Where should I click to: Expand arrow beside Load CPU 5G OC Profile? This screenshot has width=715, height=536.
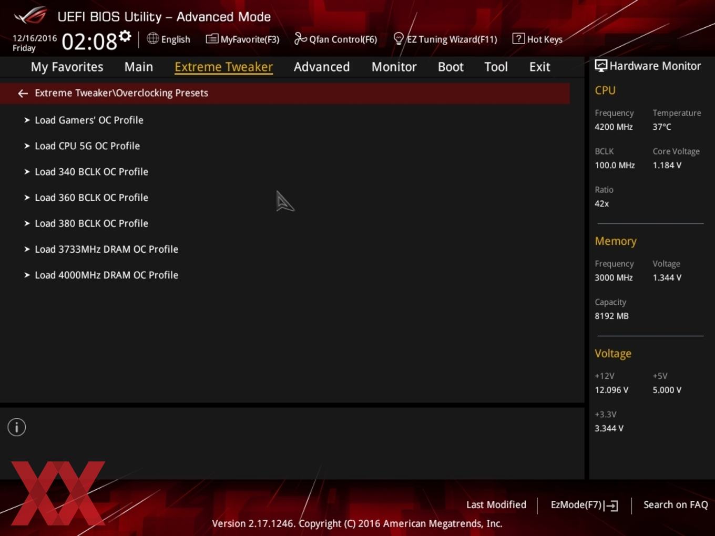pos(27,146)
